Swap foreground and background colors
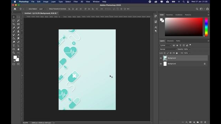The width and height of the screenshot is (221, 124). tap(18, 56)
